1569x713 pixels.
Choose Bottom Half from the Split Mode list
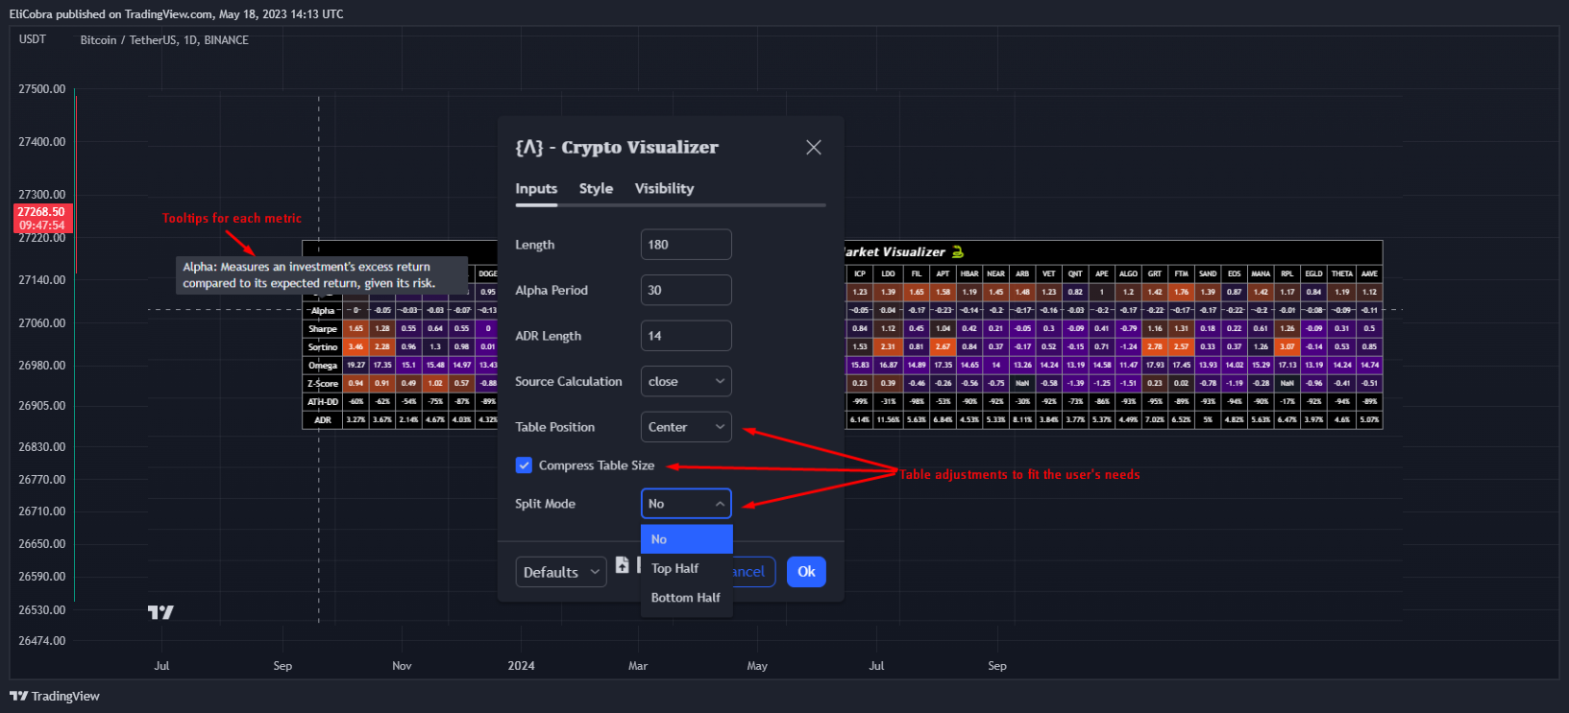coord(687,597)
